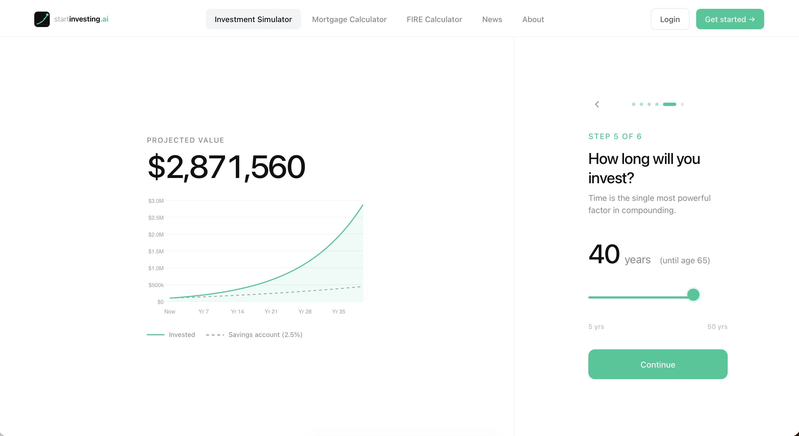
Task: Click the Invested legend entry
Action: click(171, 335)
